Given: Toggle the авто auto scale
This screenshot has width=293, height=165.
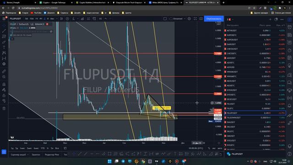Looking at the screenshot, I should (x=220, y=148).
